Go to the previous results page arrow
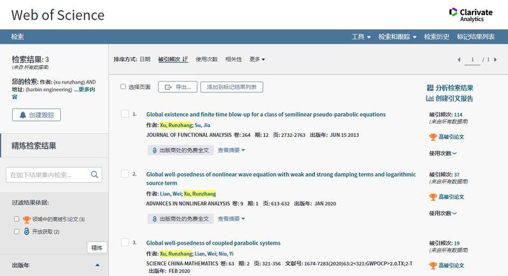The width and height of the screenshot is (508, 276). tap(458, 59)
